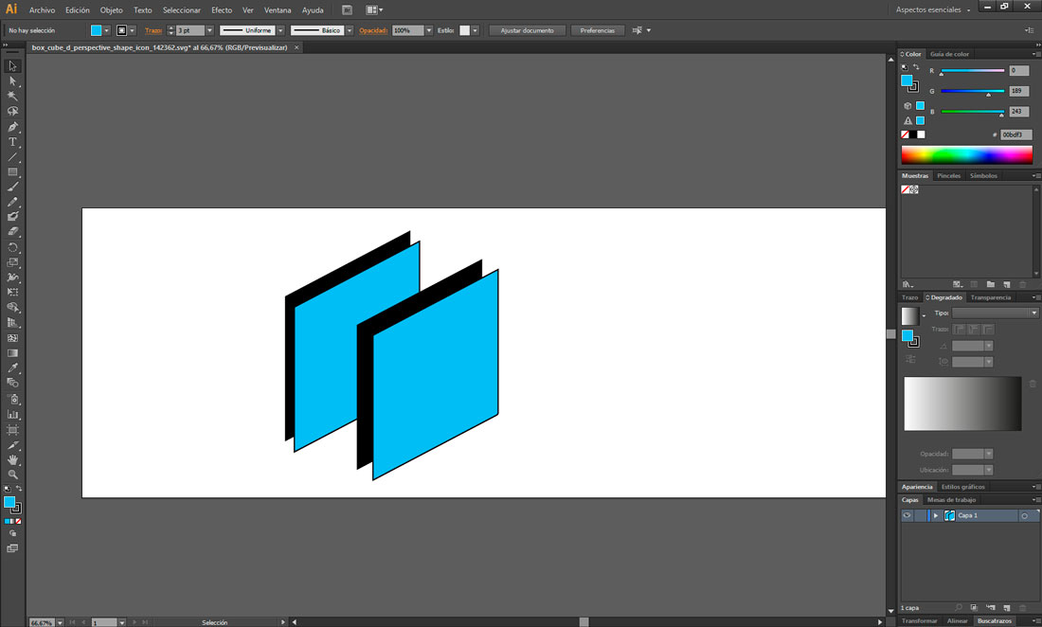Click the hex color value field
This screenshot has height=627, width=1042.
click(1015, 134)
